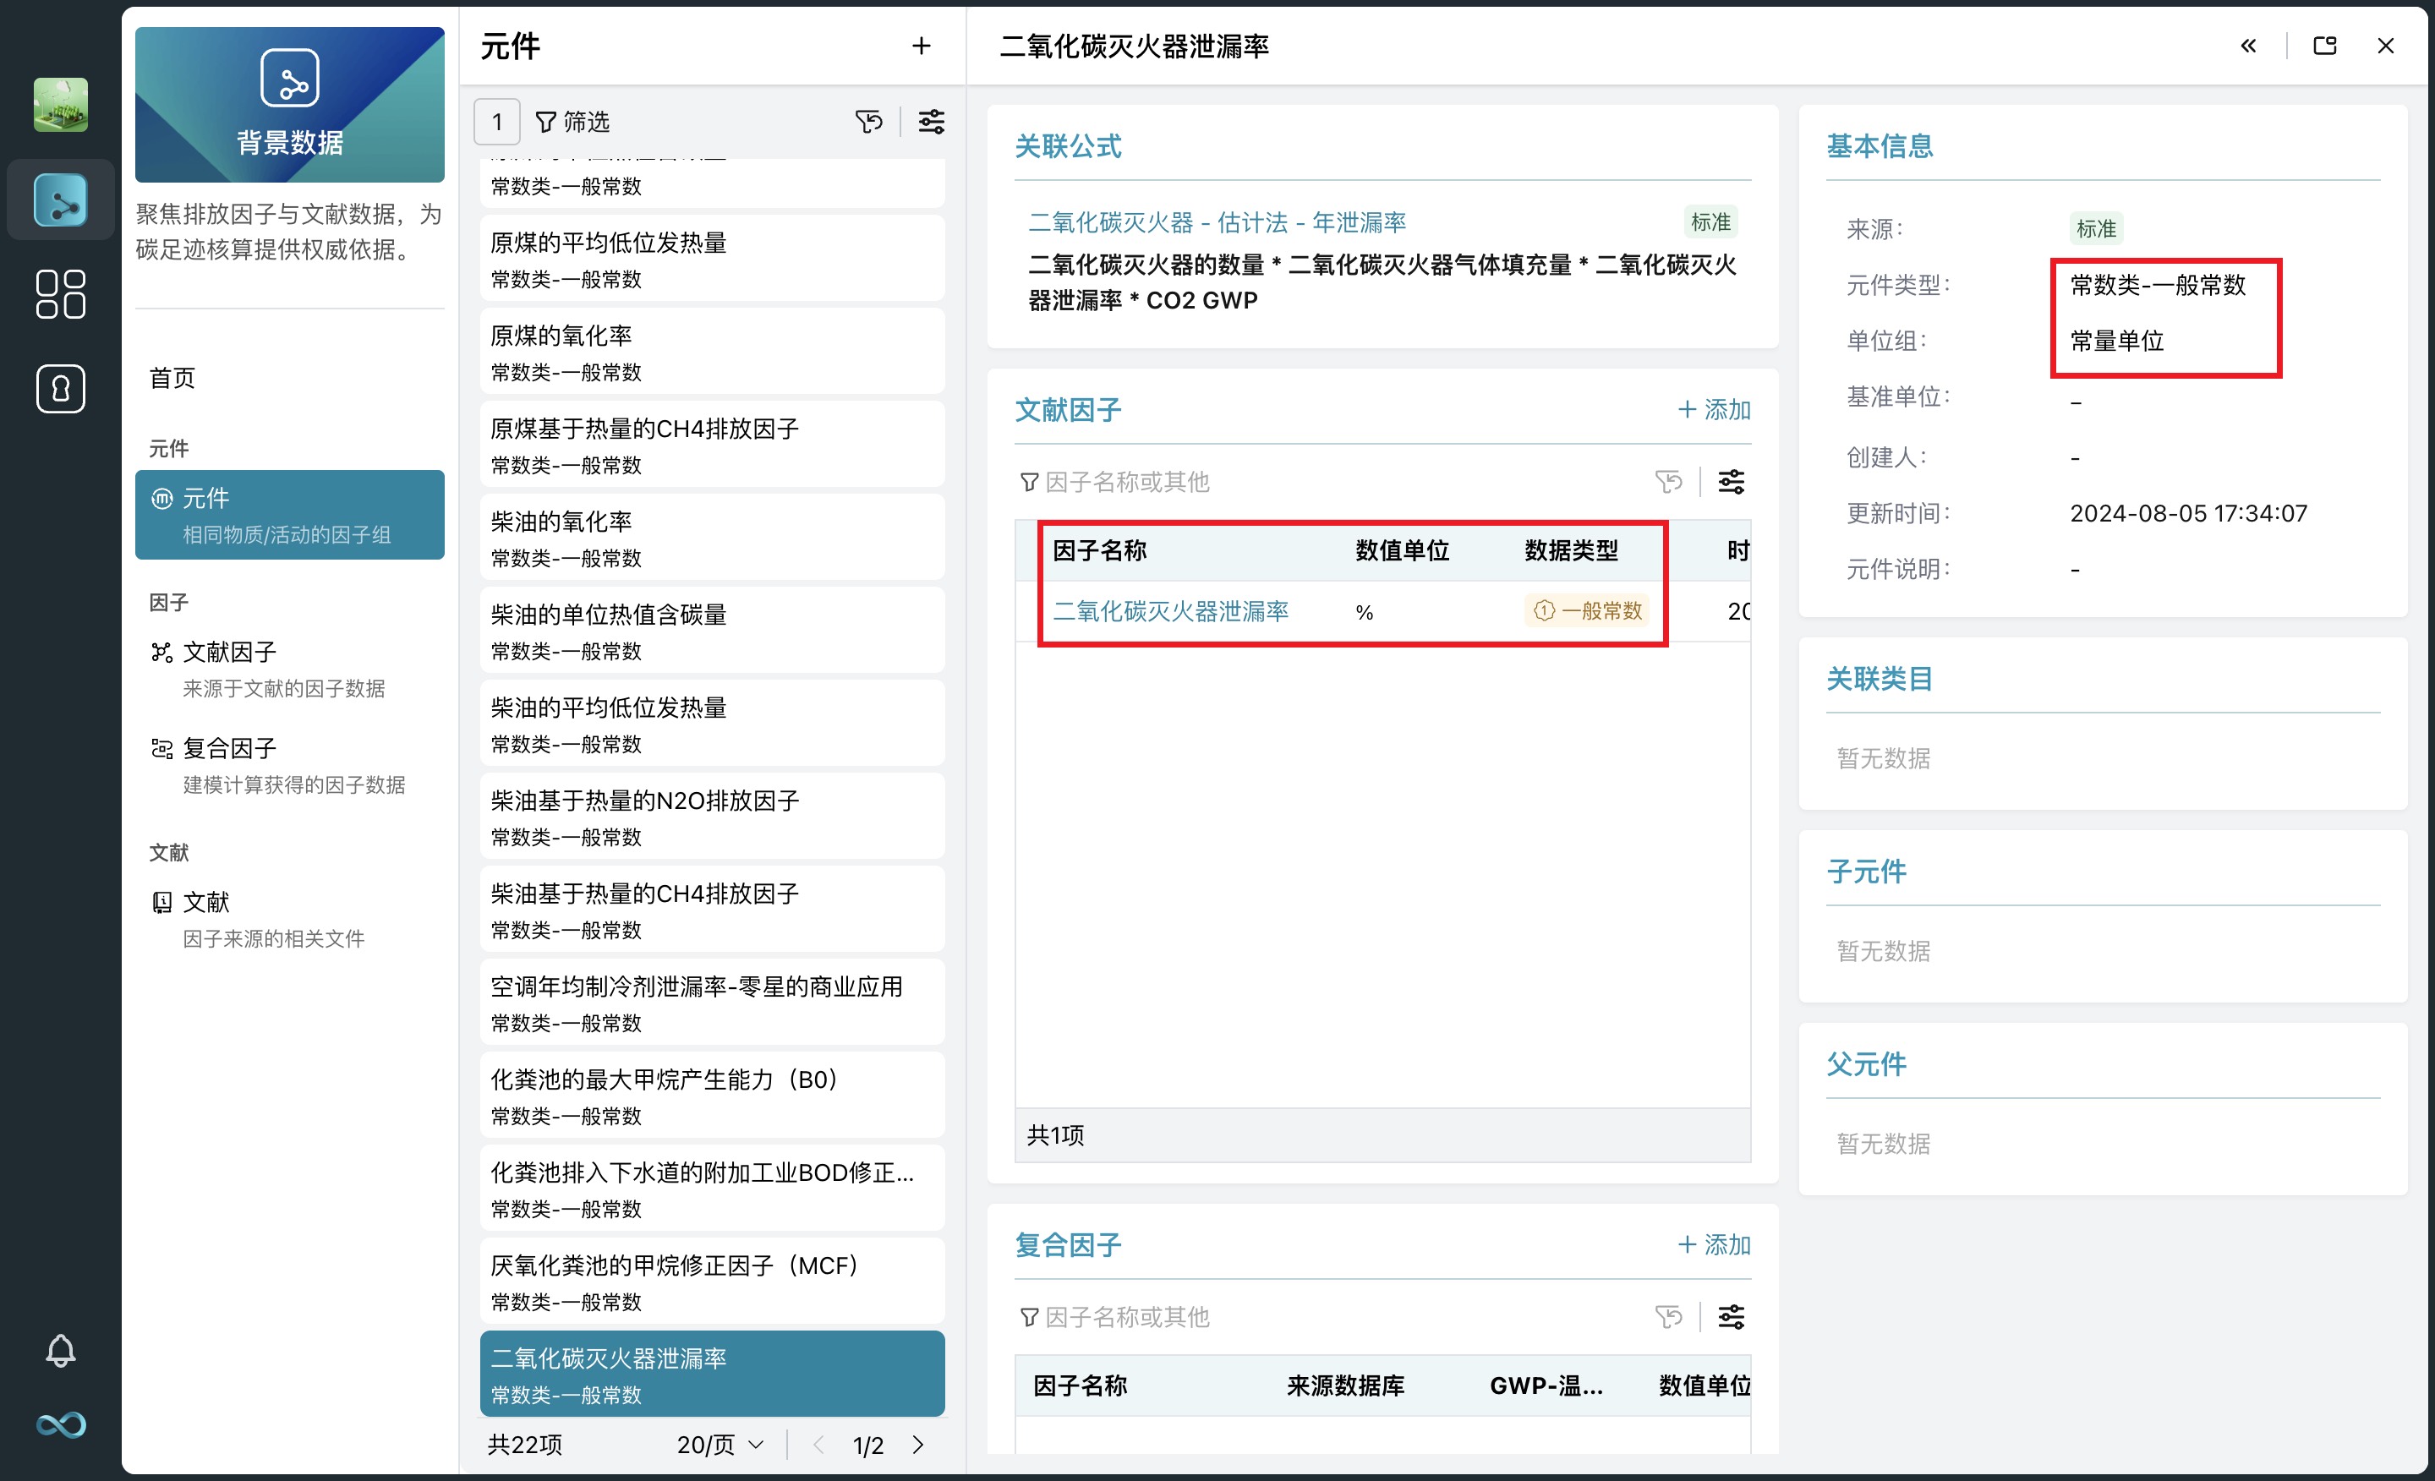Screen dimensions: 2435x1481
Task: Click the open-in-new-window icon at top right
Action: point(2324,46)
